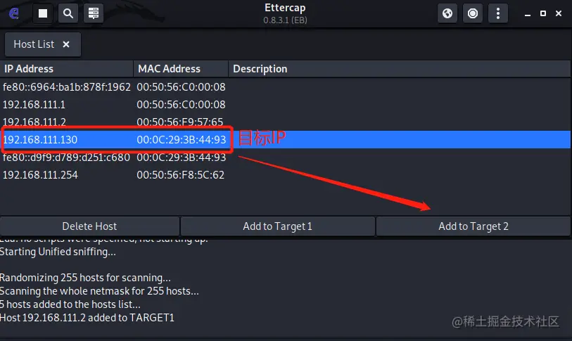Close the Host List tab
Viewport: 572px width, 341px height.
[x=66, y=44]
